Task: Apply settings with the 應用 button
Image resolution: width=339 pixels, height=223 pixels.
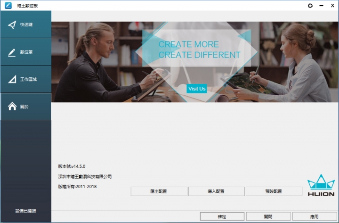Action: (x=315, y=216)
